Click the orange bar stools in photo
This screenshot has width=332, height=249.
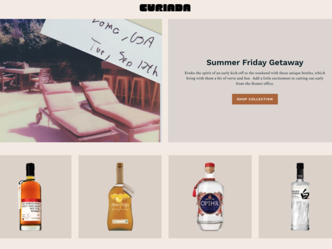(131, 91)
